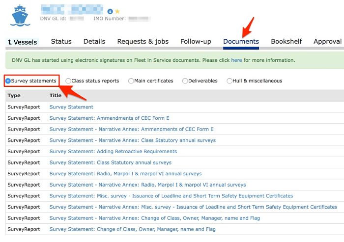
Task: Click the blue info icon beside vessel name
Action: coord(110,11)
